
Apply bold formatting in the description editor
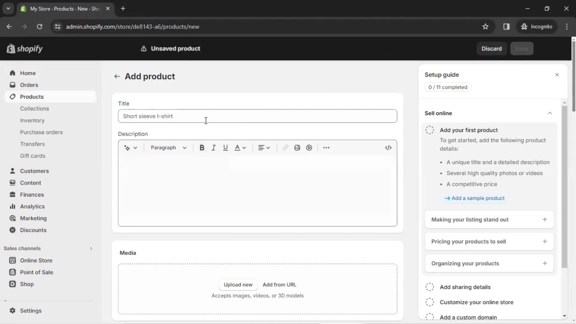(x=202, y=148)
